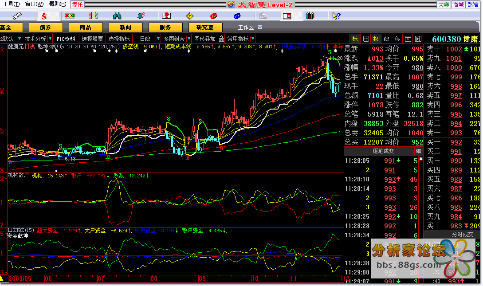This screenshot has height=286, width=483.
Task: Click the 常用指标 label
Action: pos(238,39)
